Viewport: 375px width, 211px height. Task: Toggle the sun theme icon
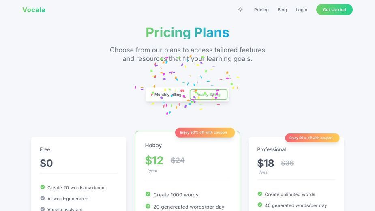point(240,10)
